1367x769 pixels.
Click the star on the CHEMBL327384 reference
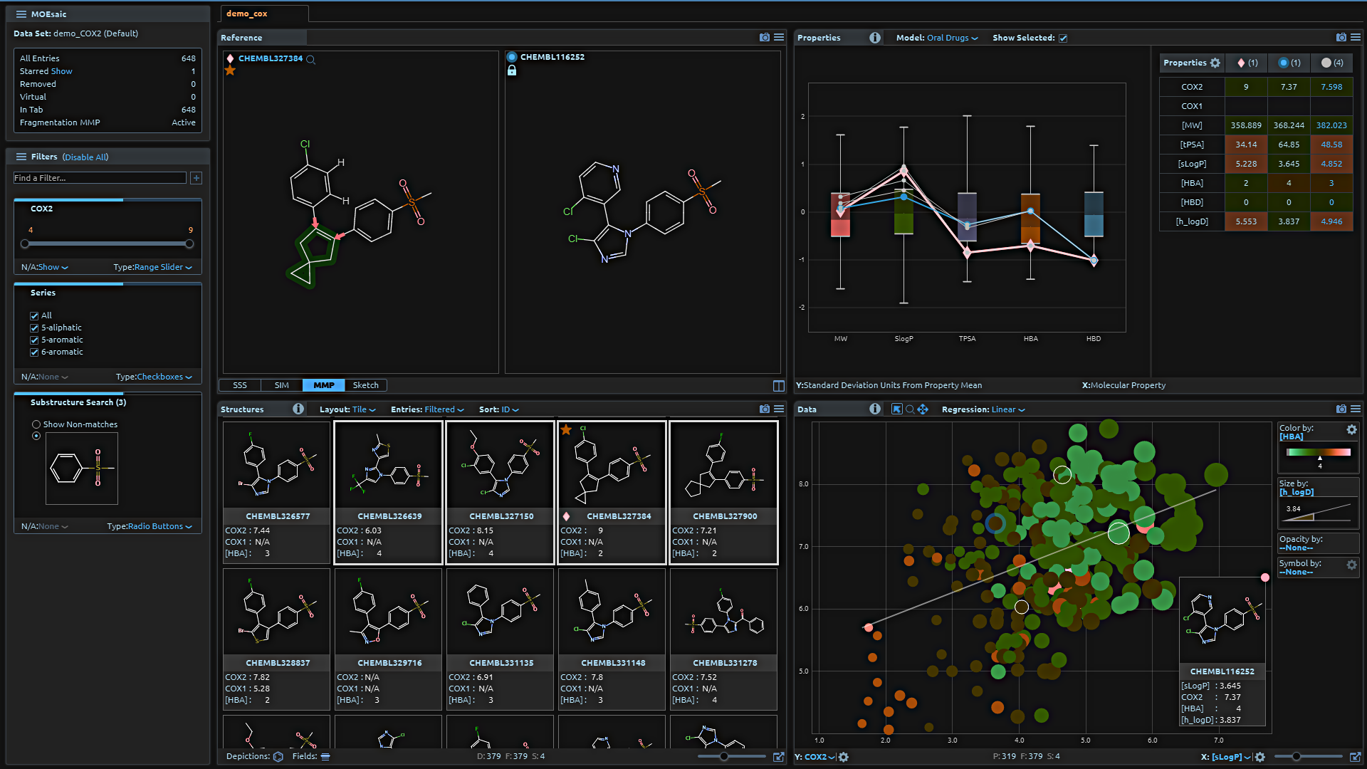pyautogui.click(x=230, y=70)
